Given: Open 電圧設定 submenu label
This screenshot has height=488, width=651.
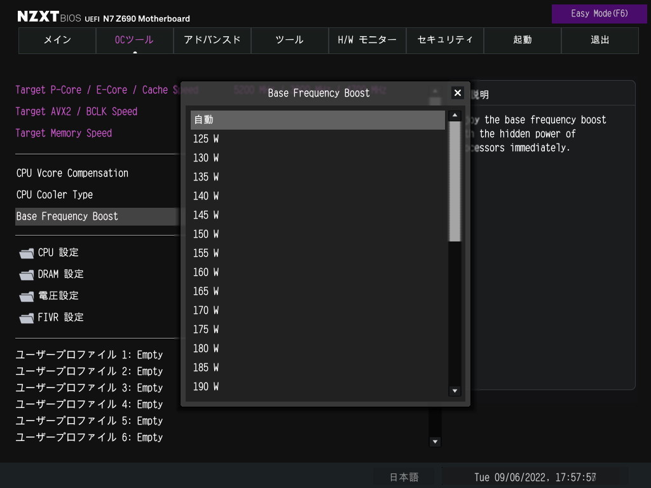Looking at the screenshot, I should tap(58, 296).
